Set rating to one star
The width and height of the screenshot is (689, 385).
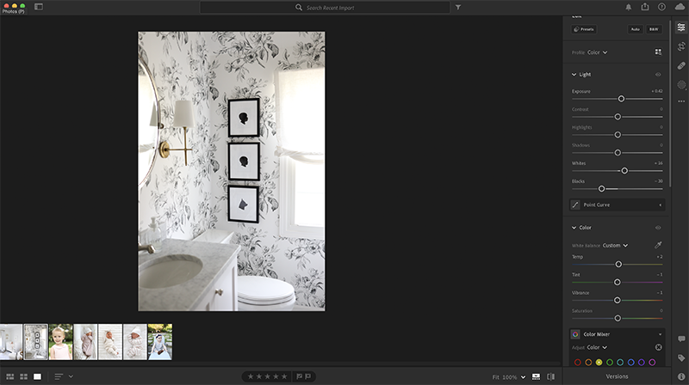click(x=251, y=376)
